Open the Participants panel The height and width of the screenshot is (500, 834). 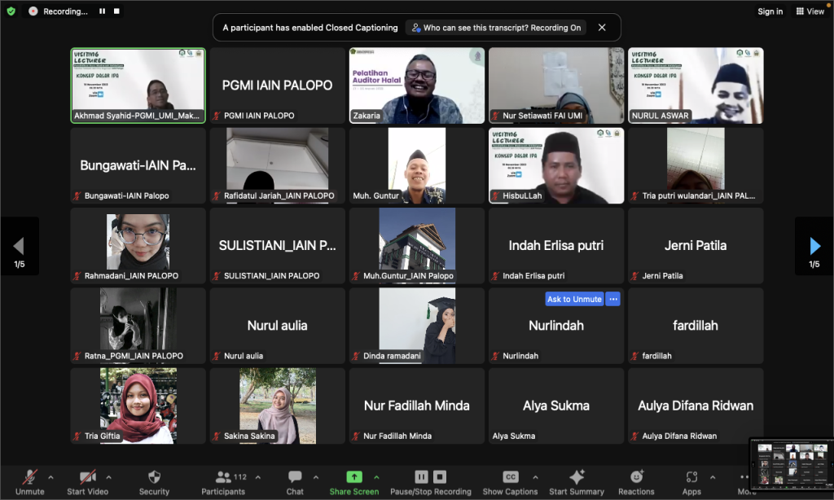[222, 478]
